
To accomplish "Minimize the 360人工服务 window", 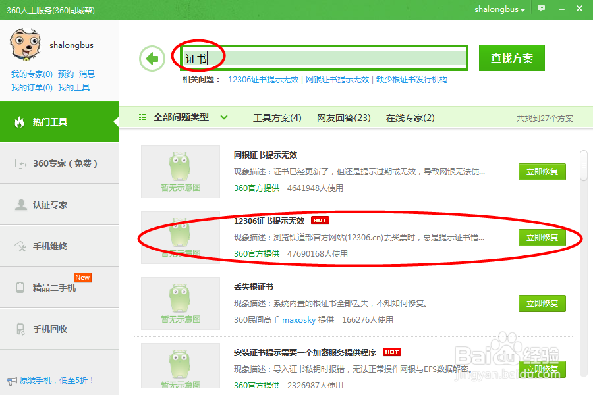I will coord(561,9).
